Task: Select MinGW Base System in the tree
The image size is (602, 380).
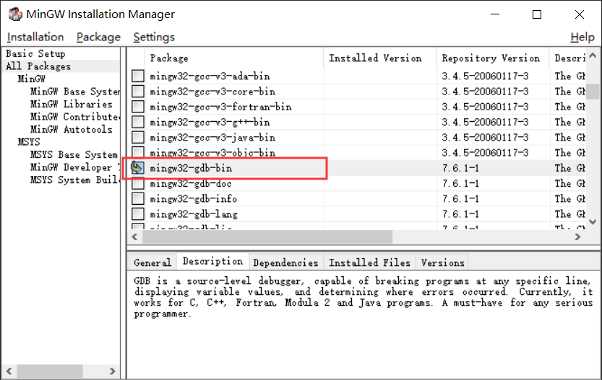Action: click(75, 92)
